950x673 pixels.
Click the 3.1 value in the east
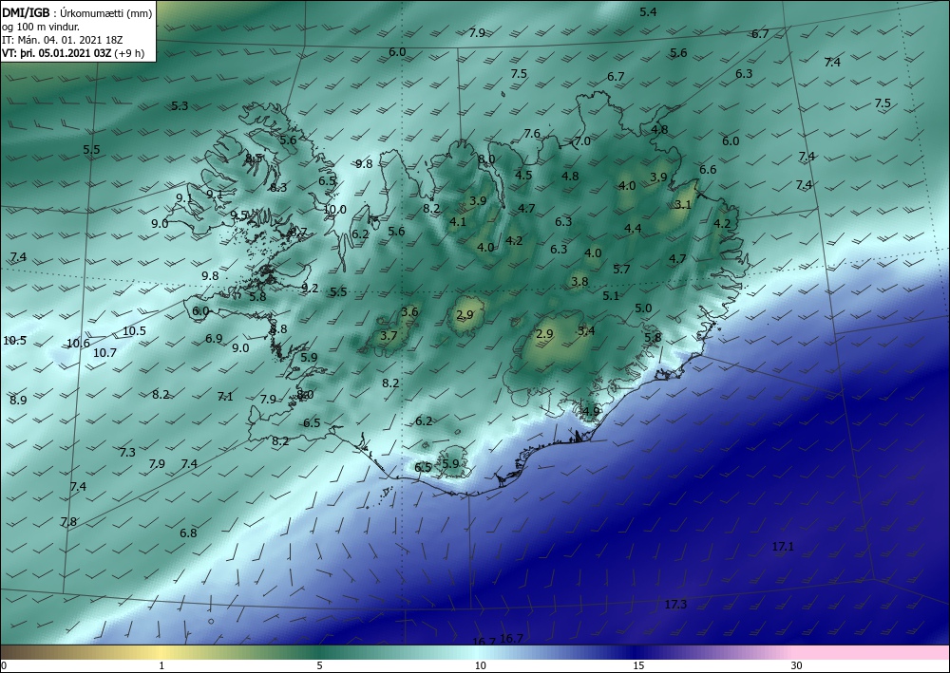683,205
